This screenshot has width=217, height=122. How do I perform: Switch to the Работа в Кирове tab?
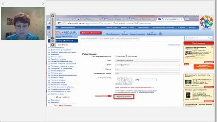(116, 19)
